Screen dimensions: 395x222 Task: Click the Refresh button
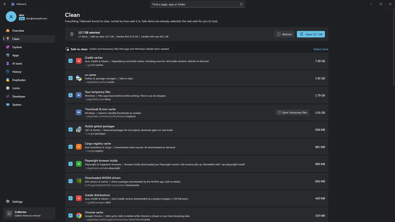284,34
